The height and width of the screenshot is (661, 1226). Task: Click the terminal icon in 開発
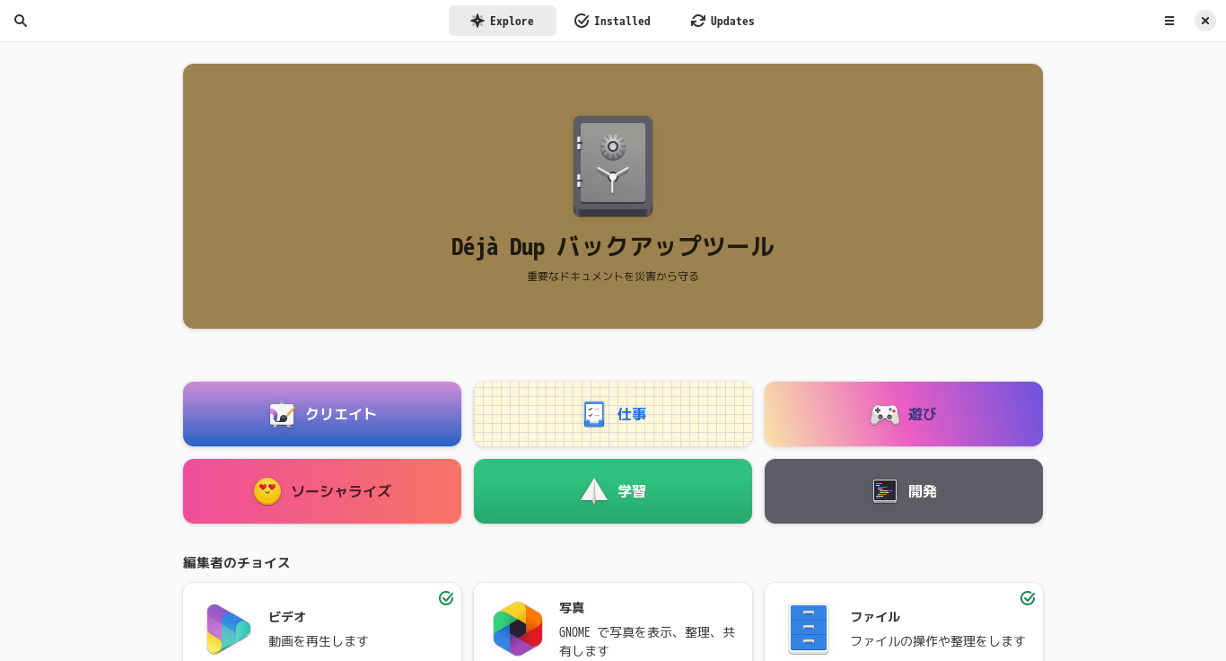[x=885, y=491]
